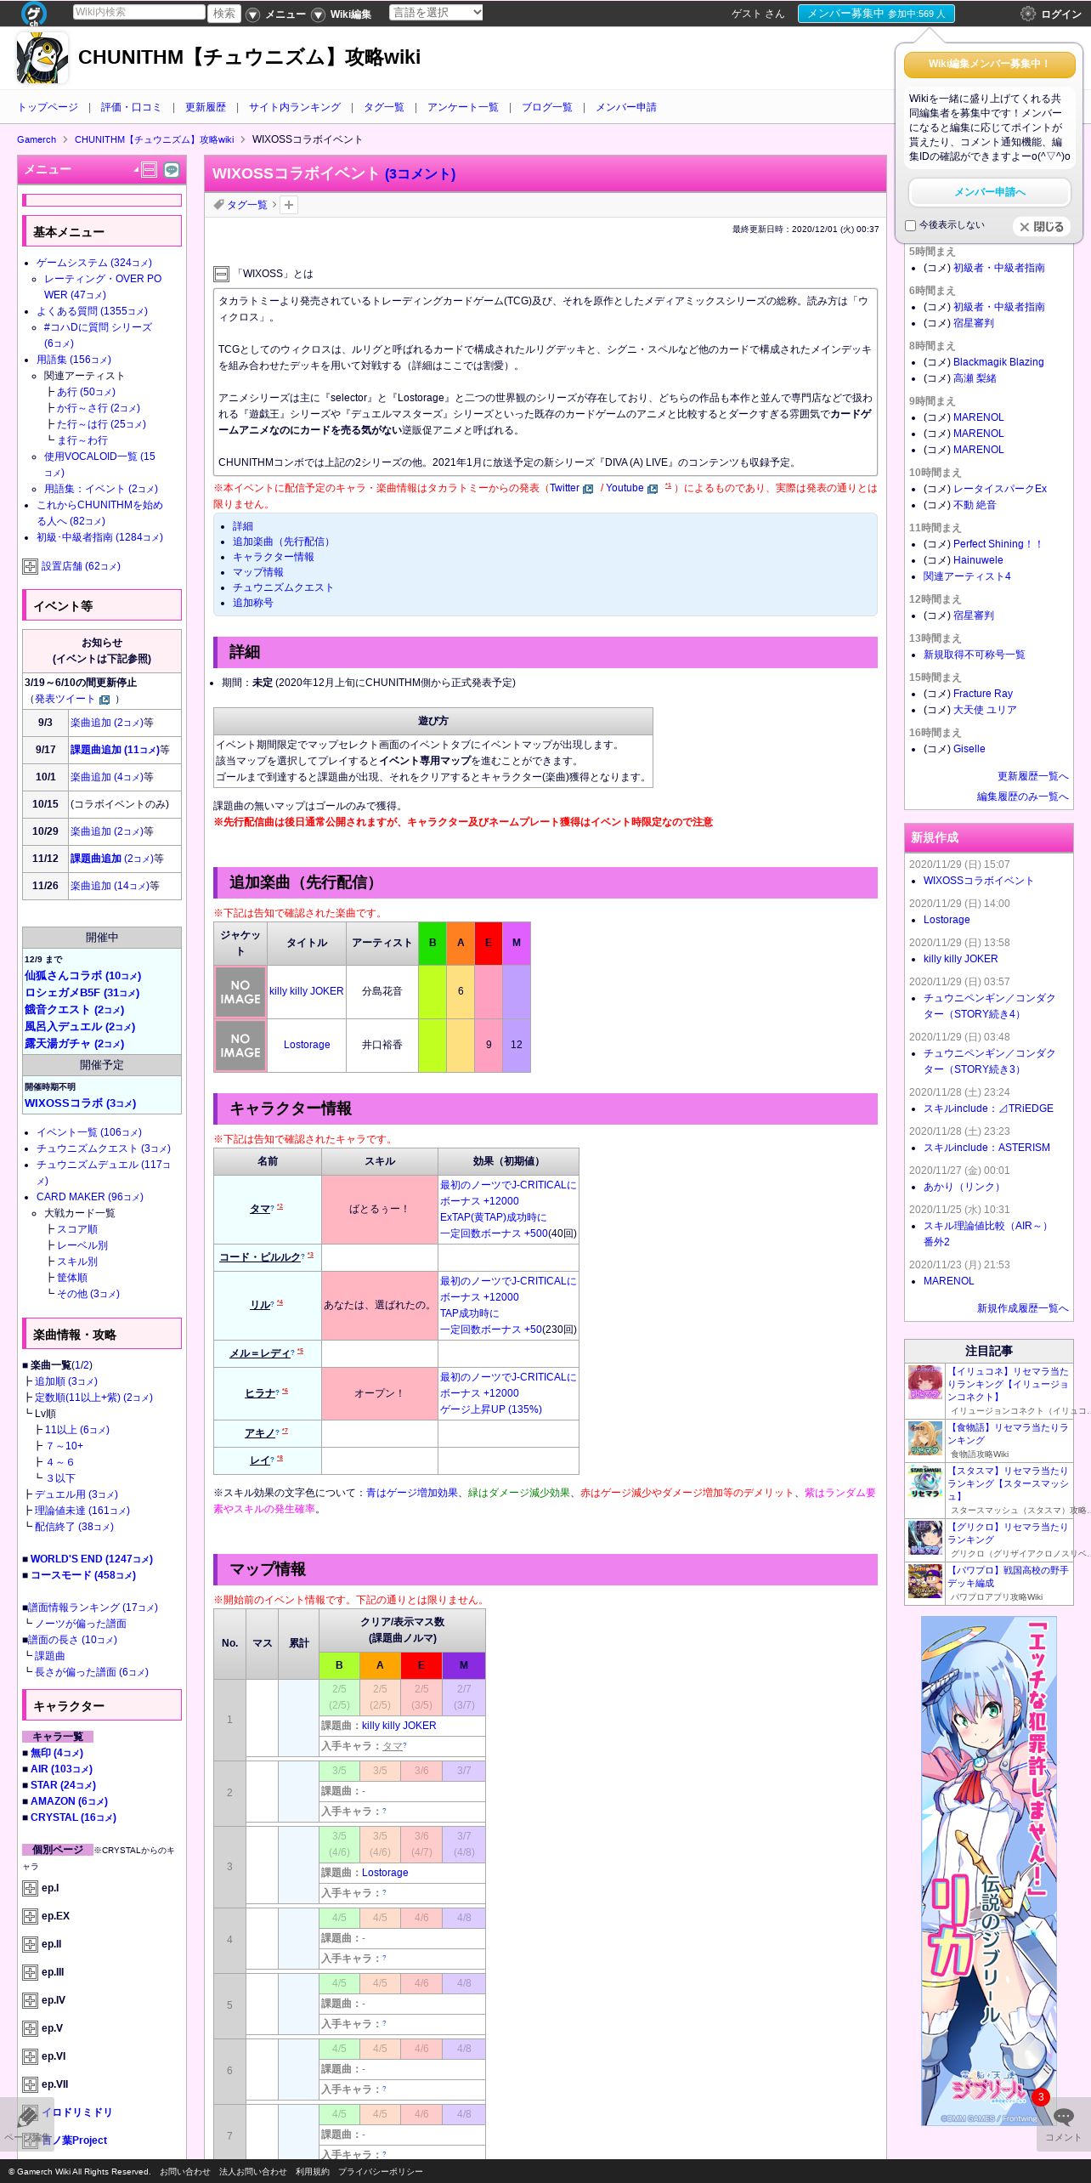Expand the ep.V character list
Viewport: 1091px width, 2183px height.
30,2028
